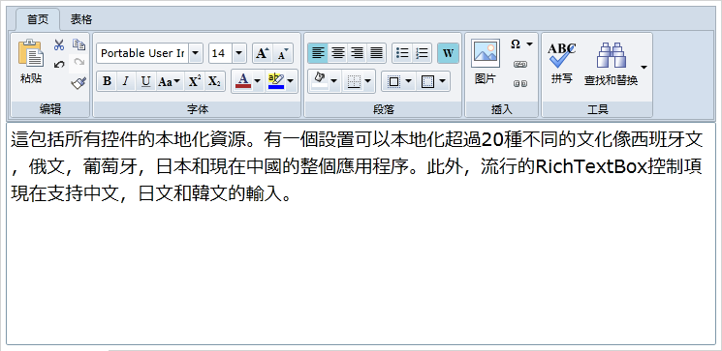Toggle Italic formatting
Screen dimensions: 722x351
126,82
